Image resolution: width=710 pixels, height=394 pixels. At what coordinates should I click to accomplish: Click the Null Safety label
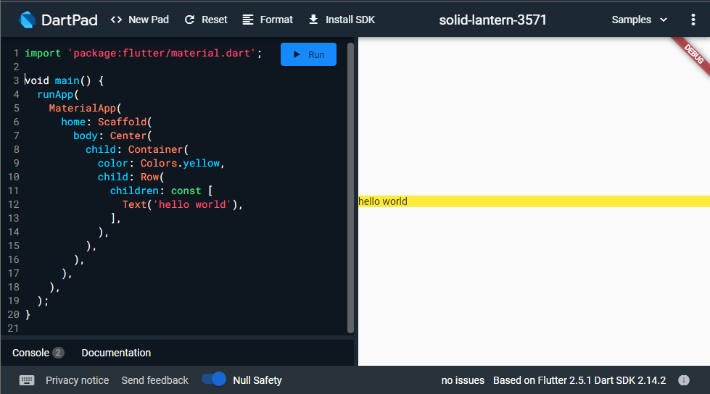click(257, 380)
